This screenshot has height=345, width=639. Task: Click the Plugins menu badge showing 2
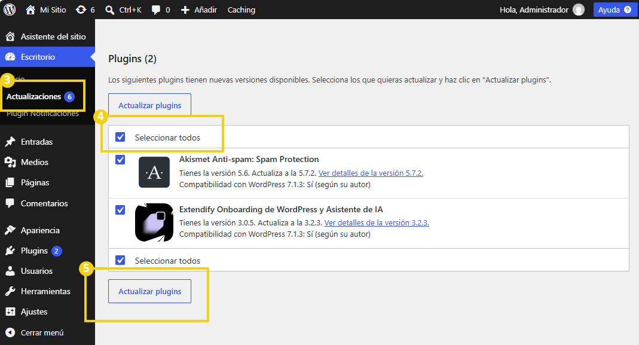[57, 251]
